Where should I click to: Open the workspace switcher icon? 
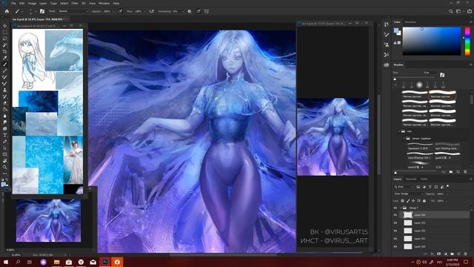459,11
